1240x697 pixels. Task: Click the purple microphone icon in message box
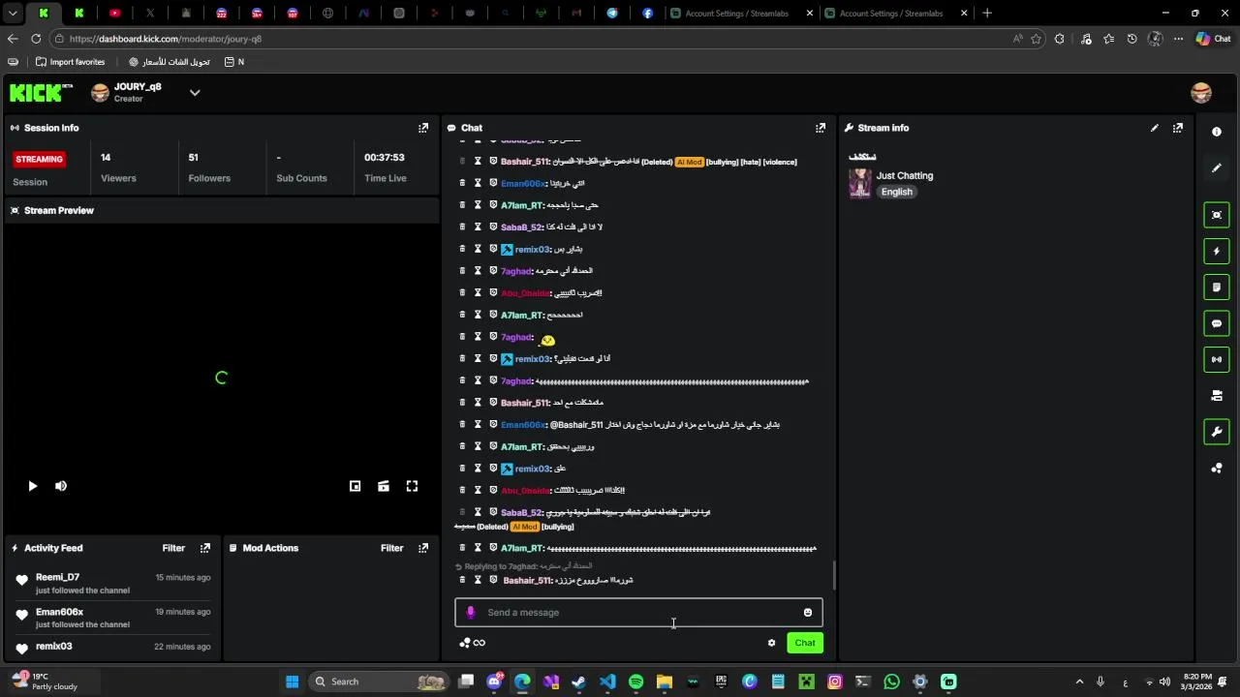(471, 612)
